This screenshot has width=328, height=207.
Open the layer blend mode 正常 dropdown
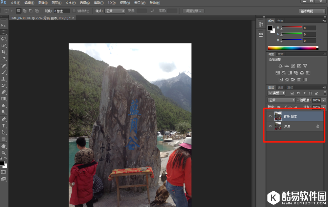pos(281,100)
